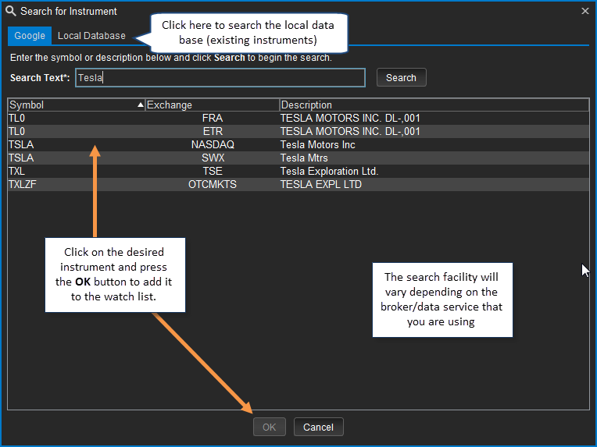Open the Local Database tab

click(91, 36)
